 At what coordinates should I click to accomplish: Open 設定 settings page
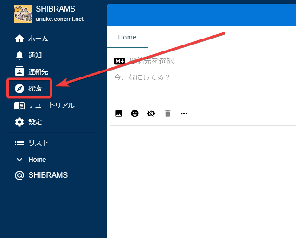pos(35,122)
